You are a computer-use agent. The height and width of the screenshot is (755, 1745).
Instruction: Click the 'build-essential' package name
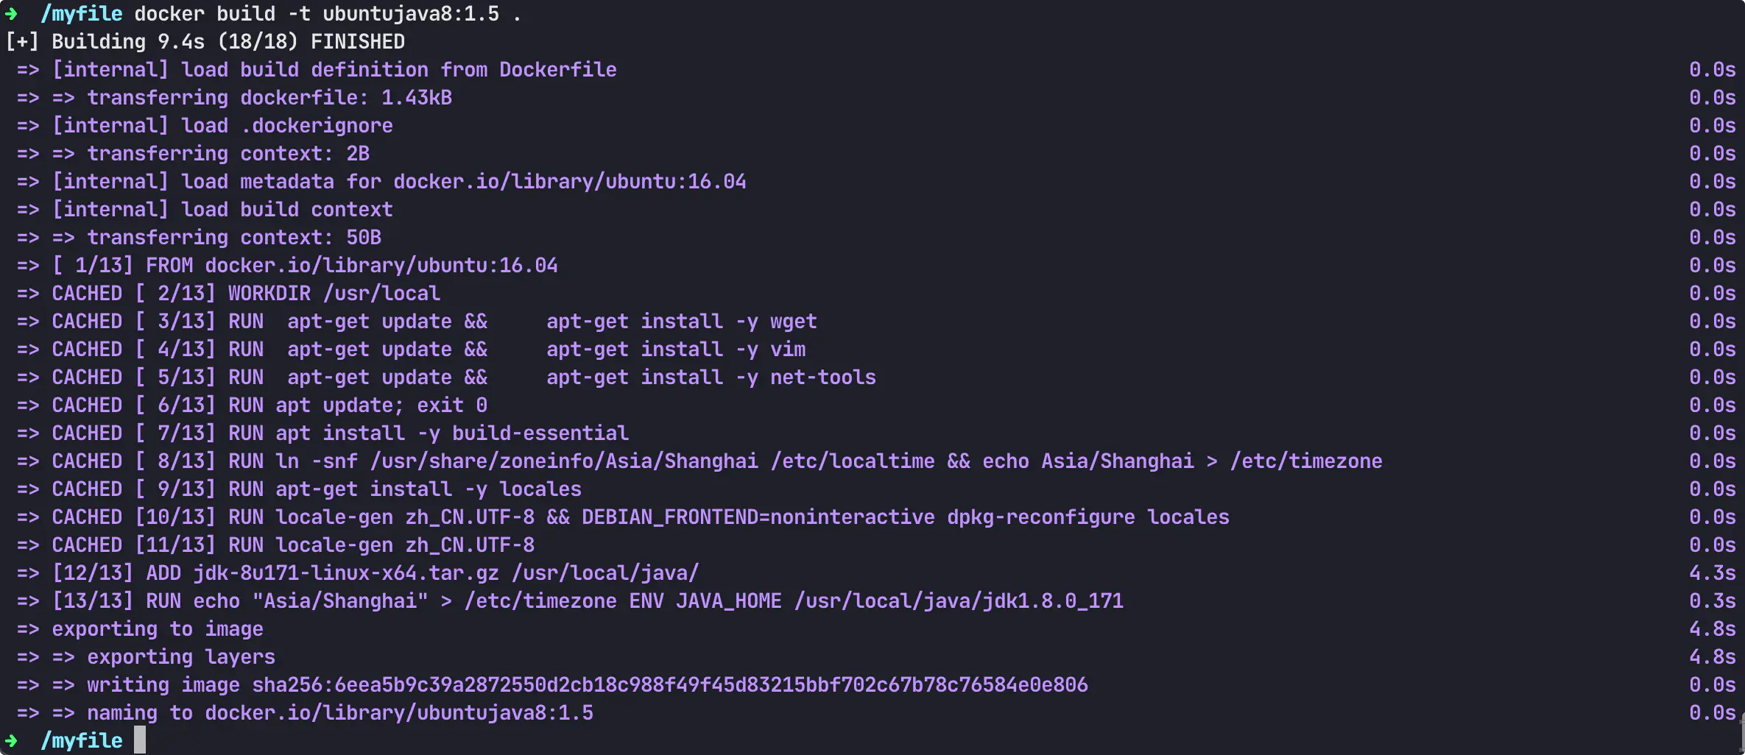pos(540,433)
